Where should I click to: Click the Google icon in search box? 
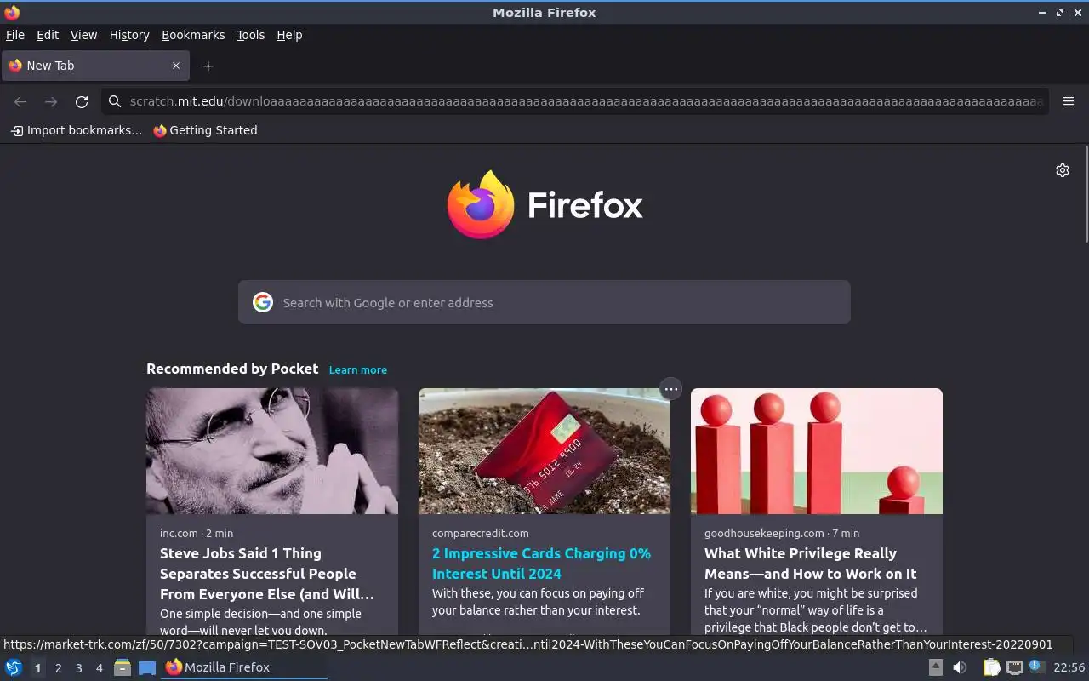tap(263, 302)
